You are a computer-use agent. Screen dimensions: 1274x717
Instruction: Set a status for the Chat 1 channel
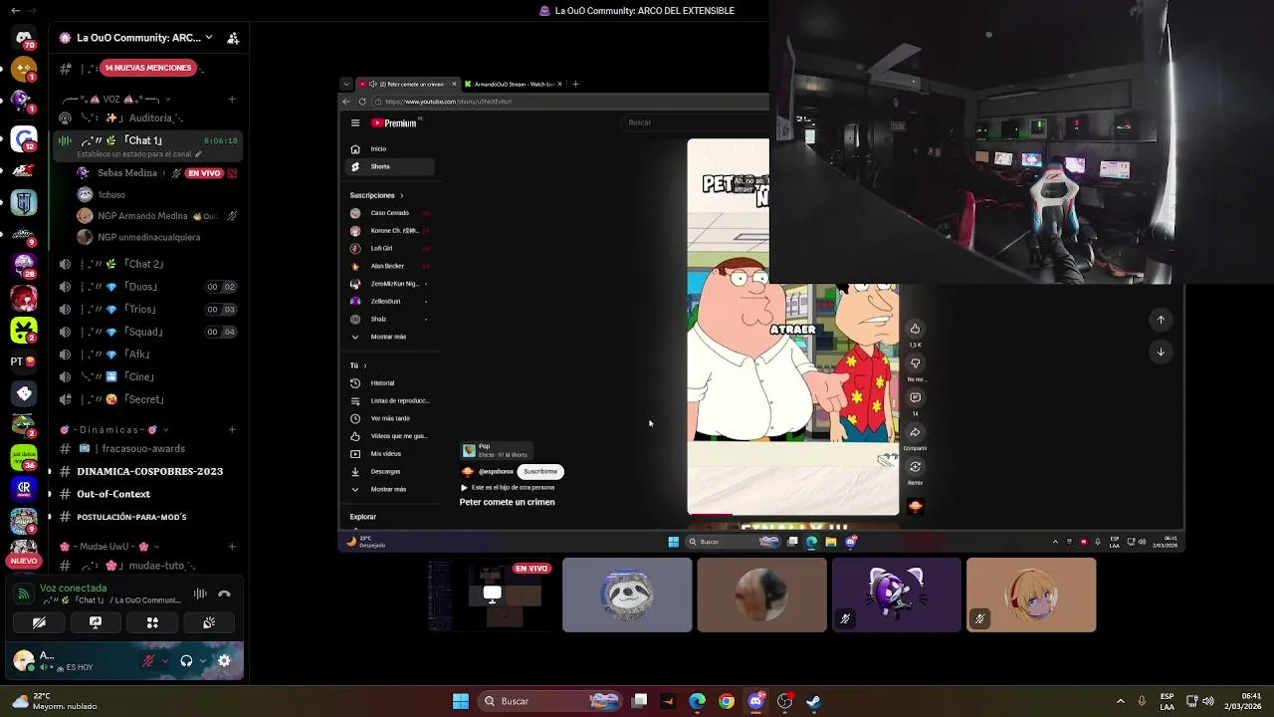coord(139,154)
